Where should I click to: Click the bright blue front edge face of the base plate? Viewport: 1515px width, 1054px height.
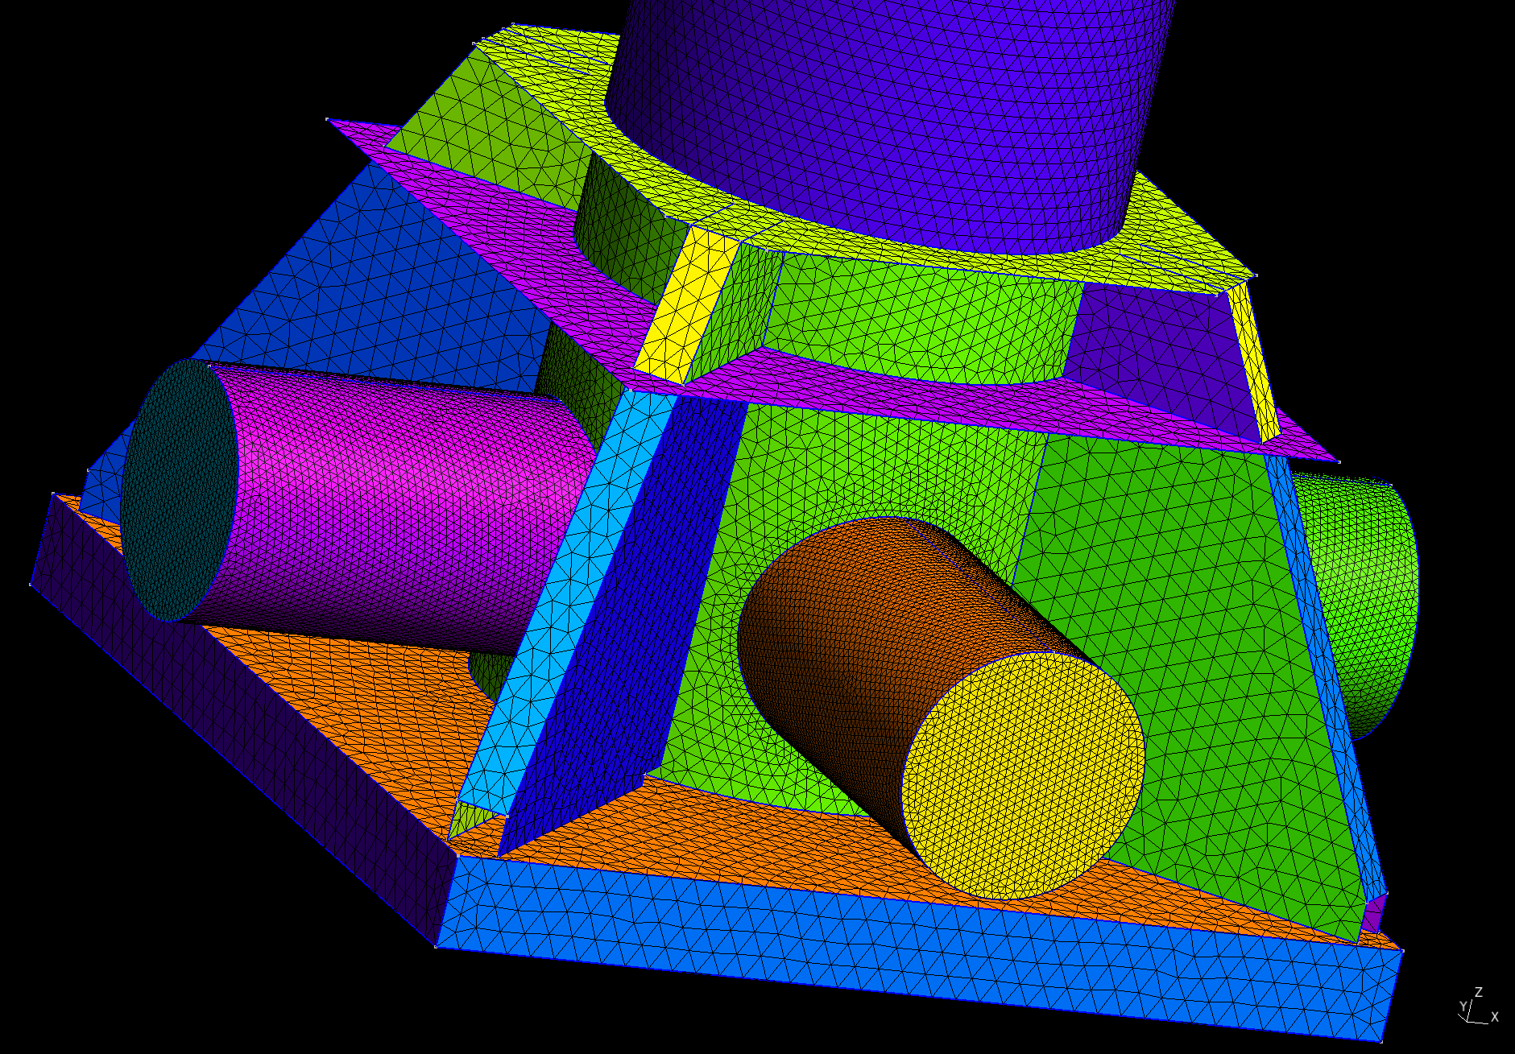coord(886,950)
